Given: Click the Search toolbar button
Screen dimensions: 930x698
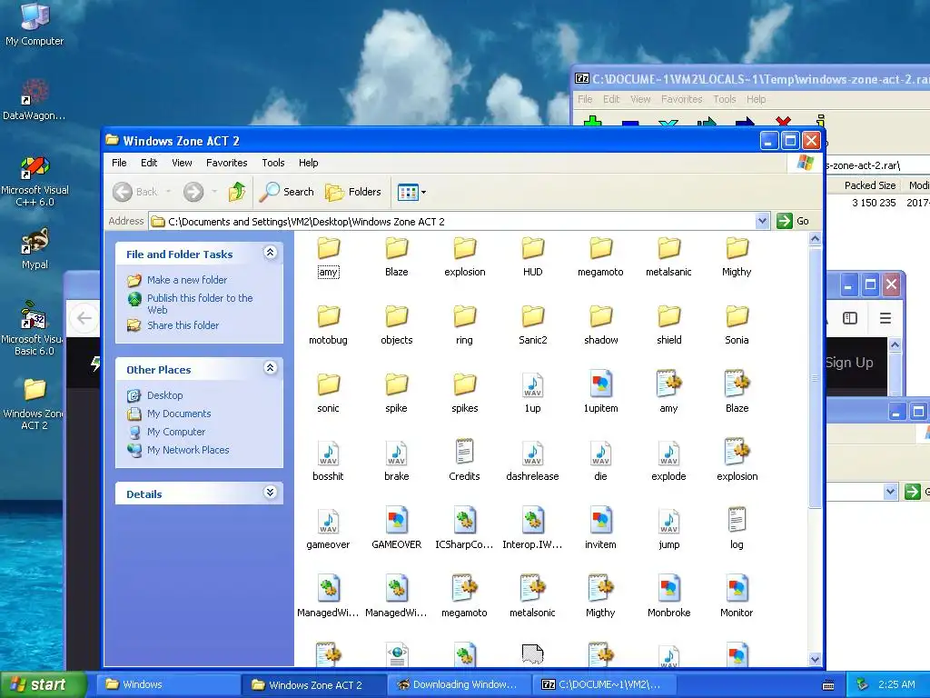Looking at the screenshot, I should [x=287, y=192].
